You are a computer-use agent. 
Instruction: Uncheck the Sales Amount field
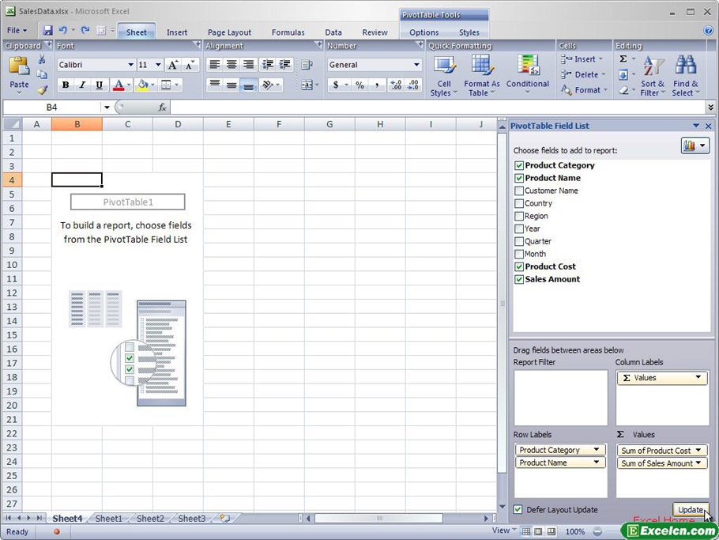pos(519,279)
